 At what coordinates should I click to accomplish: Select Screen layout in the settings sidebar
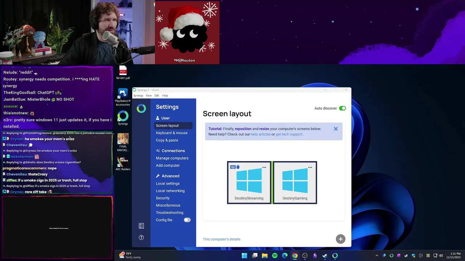click(x=173, y=125)
